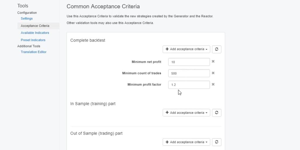This screenshot has width=300, height=150.
Task: Select Acceptance Criteria in sidebar
Action: (35, 26)
